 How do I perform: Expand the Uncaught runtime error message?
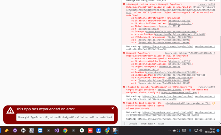(127, 4)
